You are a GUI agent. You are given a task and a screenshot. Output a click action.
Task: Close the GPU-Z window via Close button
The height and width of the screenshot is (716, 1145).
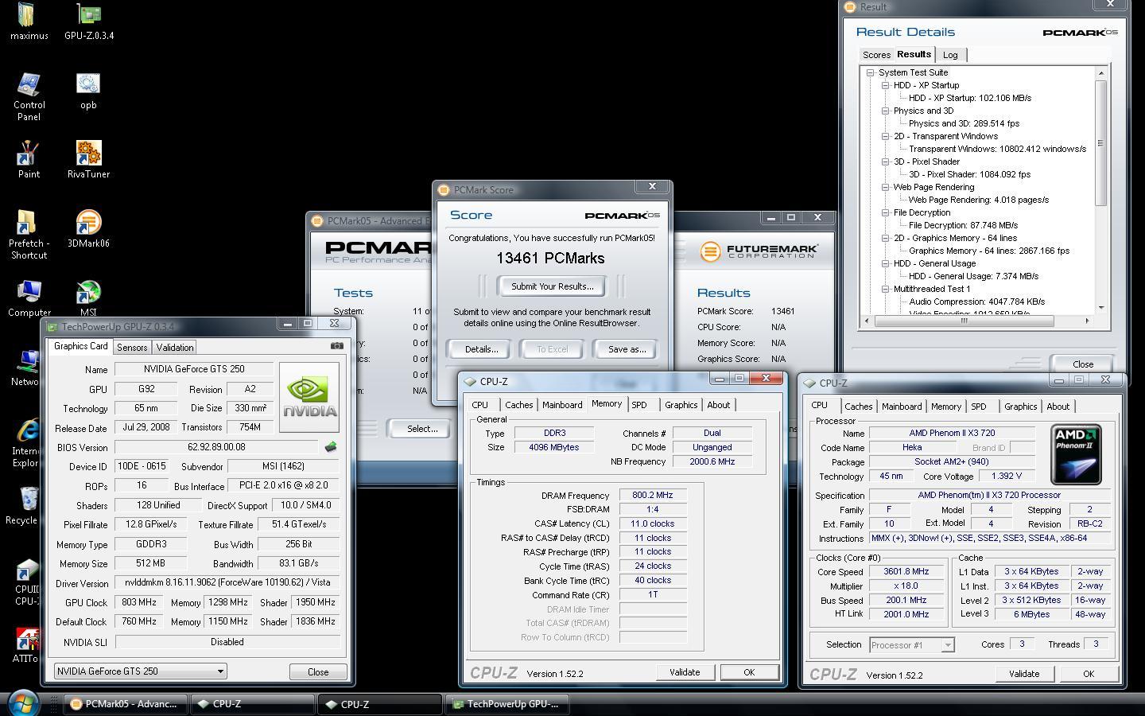coord(318,671)
